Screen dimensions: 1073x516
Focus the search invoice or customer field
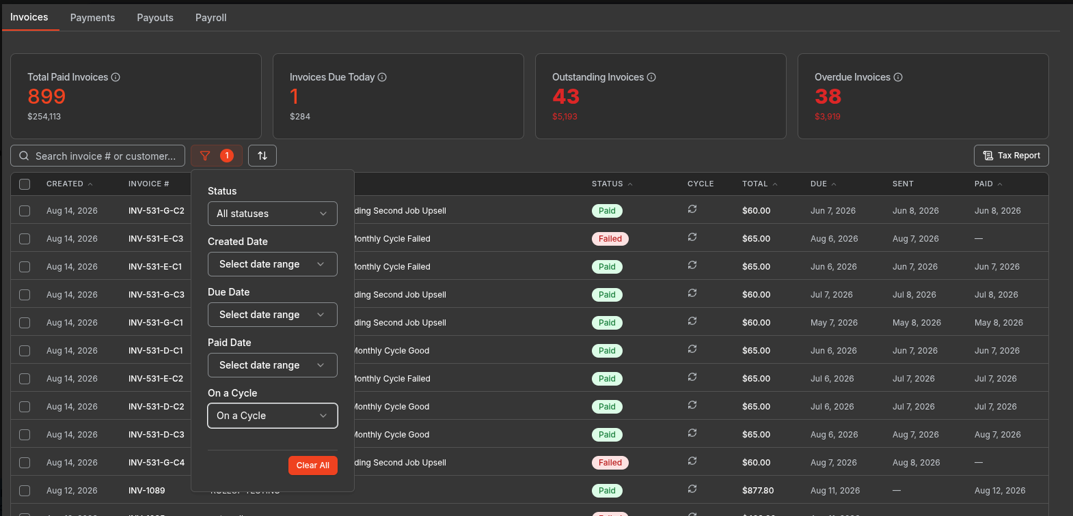coord(98,156)
